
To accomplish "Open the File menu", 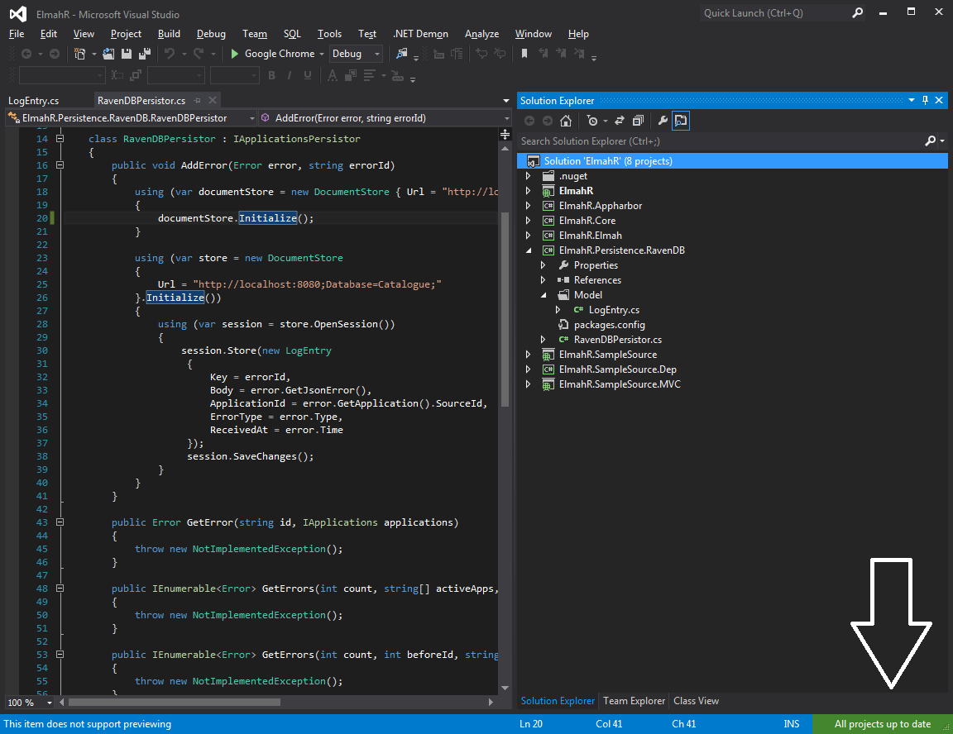I will pyautogui.click(x=17, y=34).
